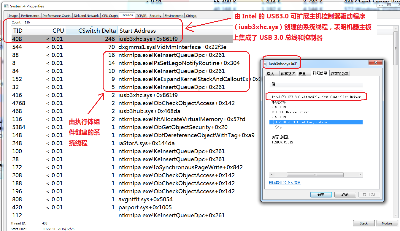
Task: Select thread 420 parport.sys row
Action: [122, 207]
